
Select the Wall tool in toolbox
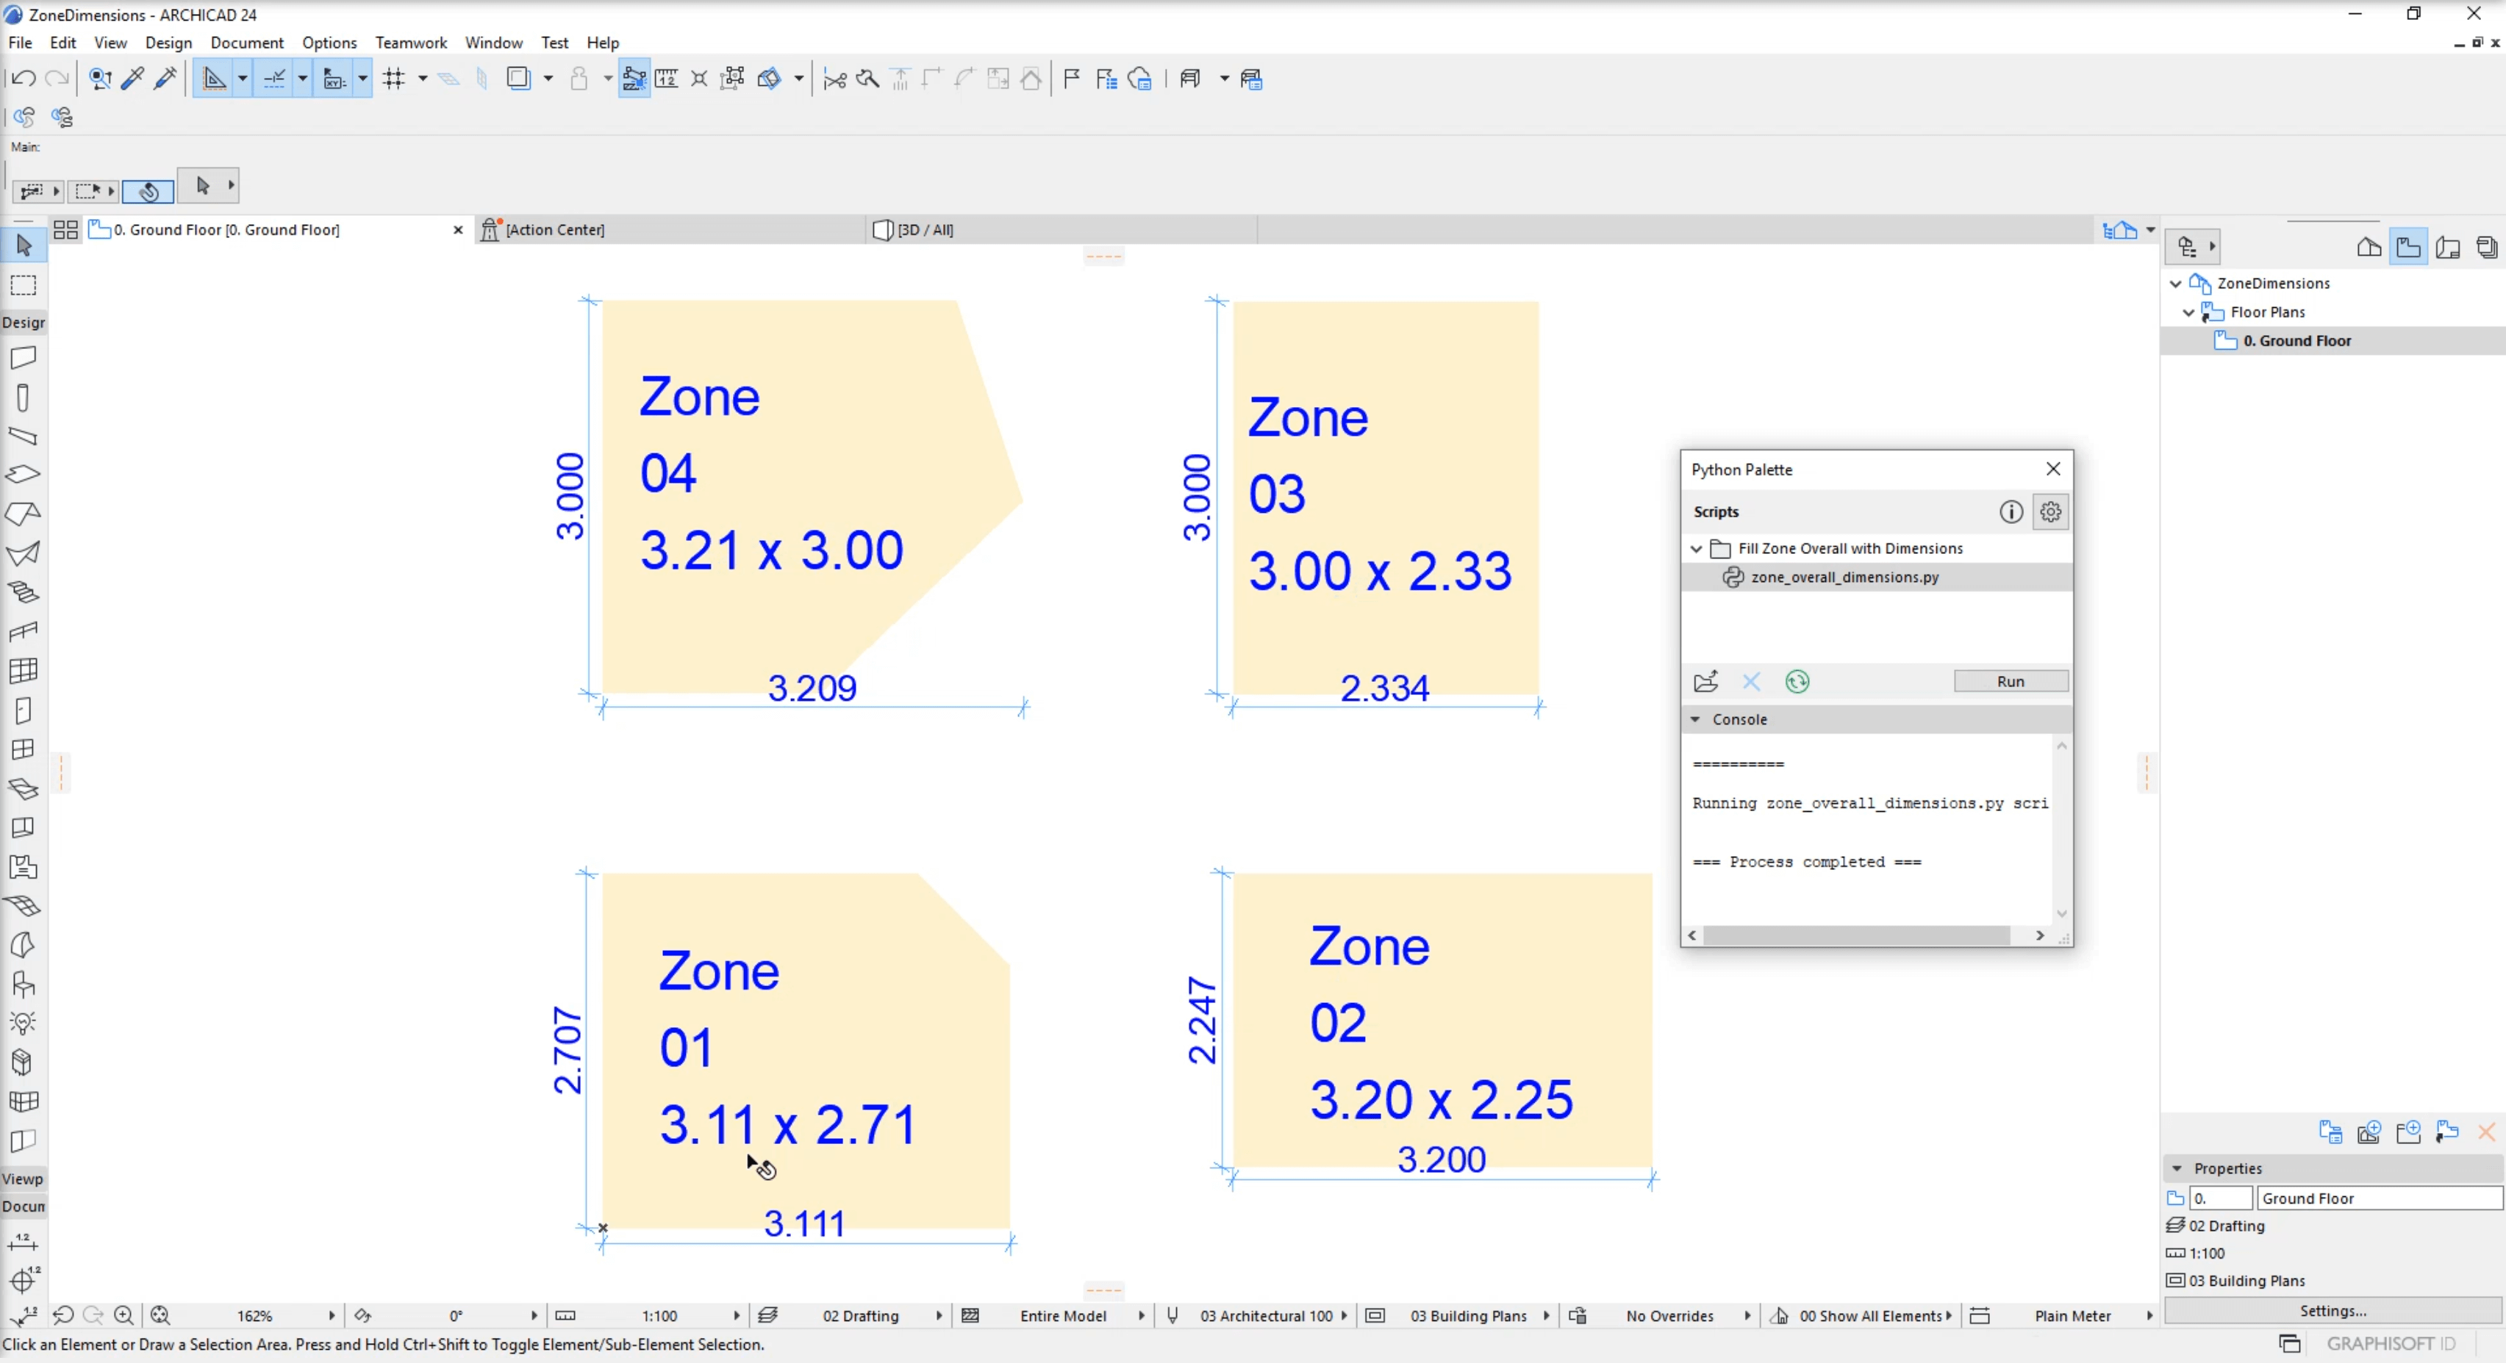[24, 358]
